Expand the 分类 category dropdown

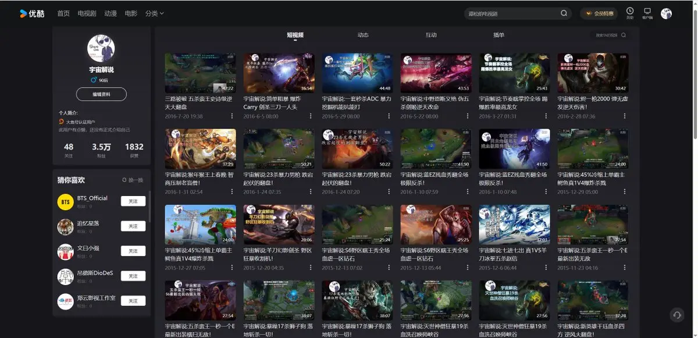[154, 13]
